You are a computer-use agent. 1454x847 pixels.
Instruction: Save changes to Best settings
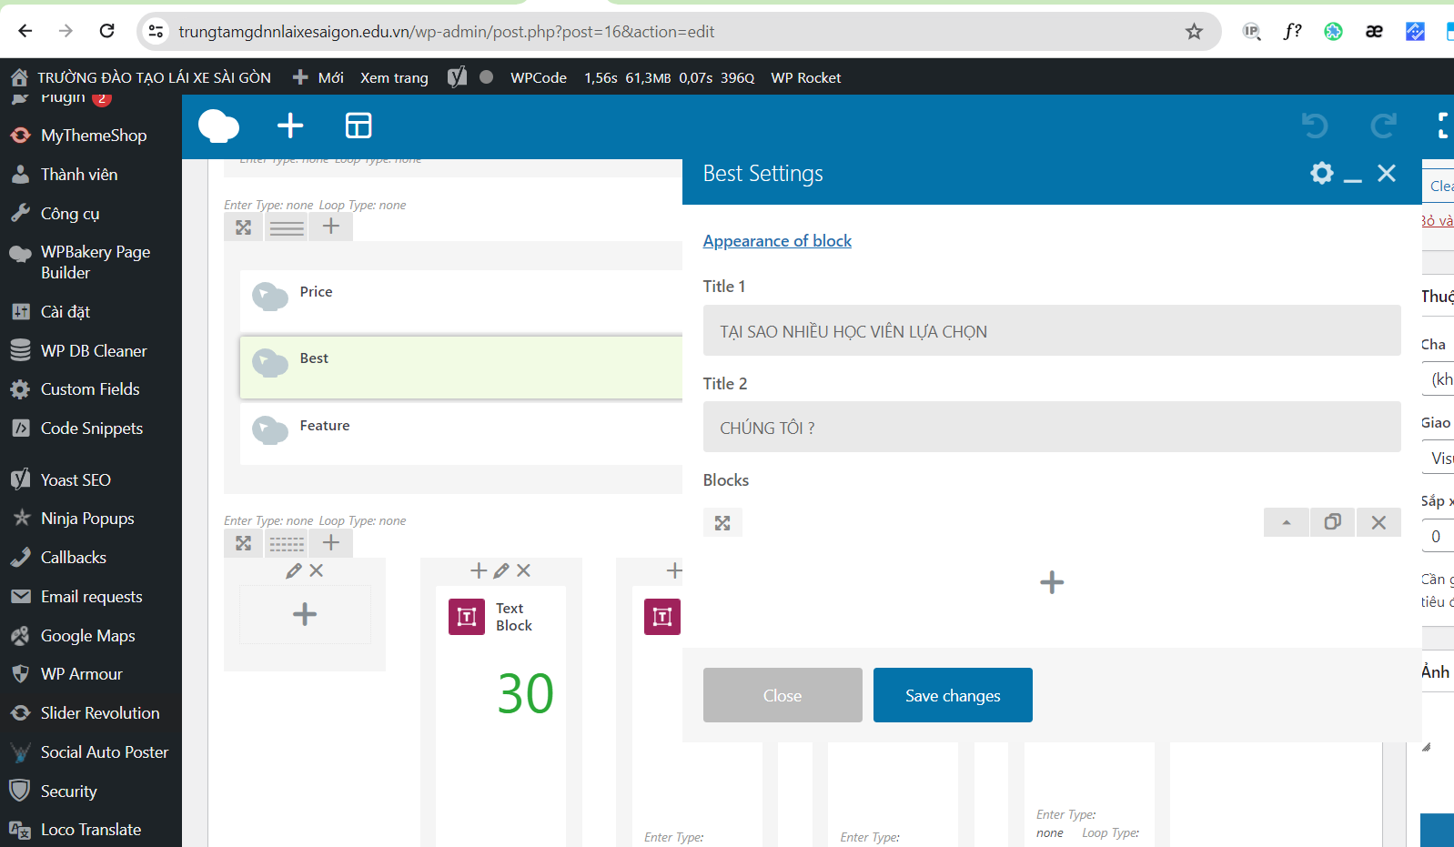click(953, 695)
